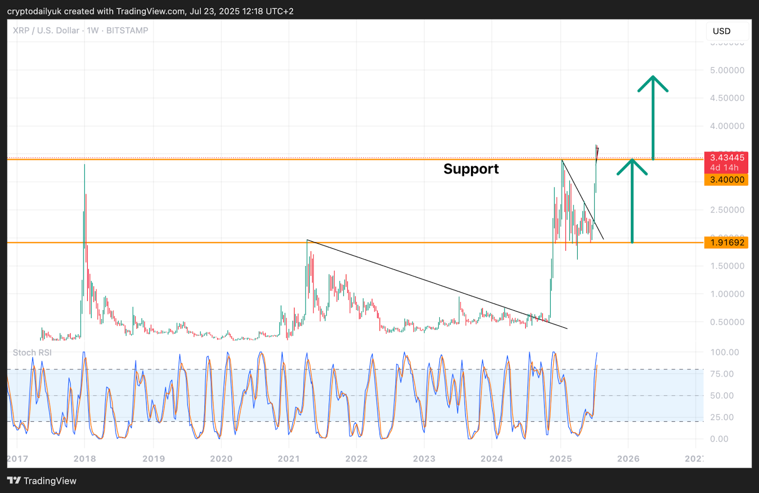Click the 2018 time axis label

(85, 459)
